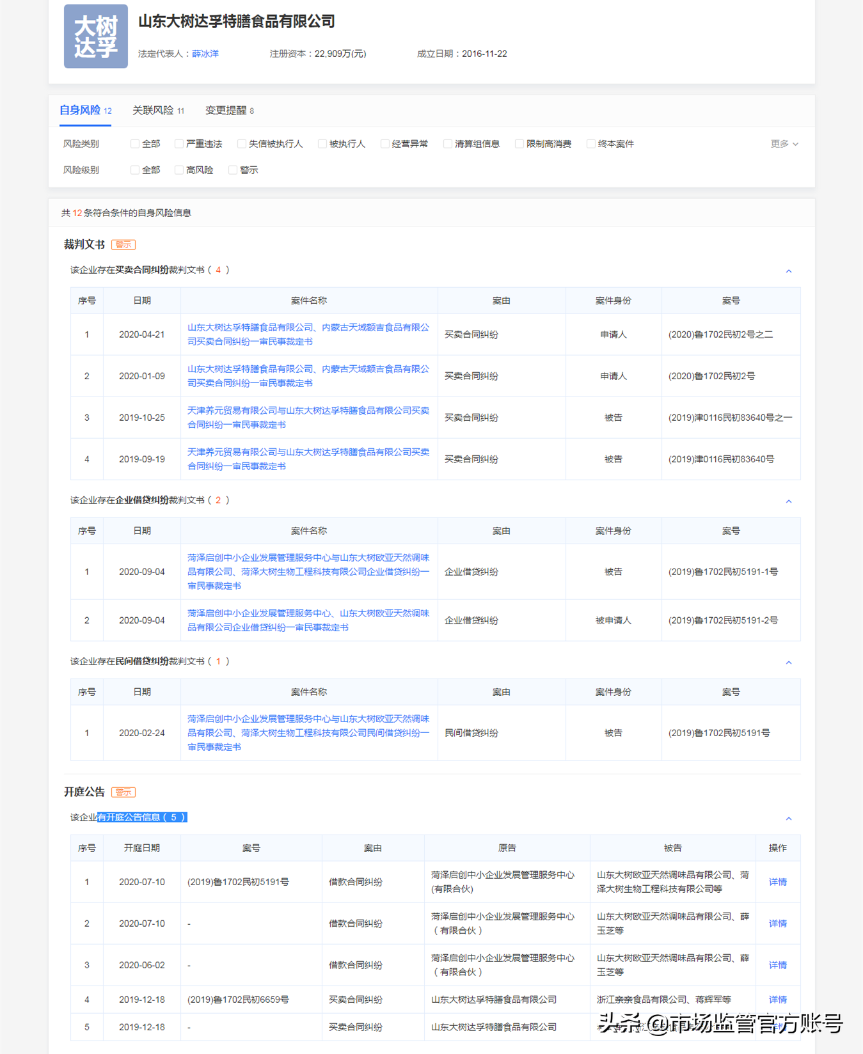Open the 天津养元贸易 case link dated 2019-09-19

(308, 459)
